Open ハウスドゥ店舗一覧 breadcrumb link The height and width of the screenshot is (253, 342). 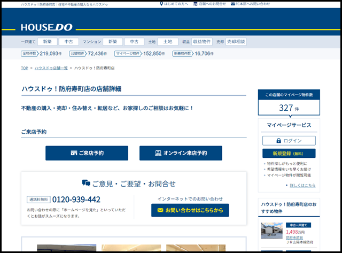pyautogui.click(x=51, y=68)
